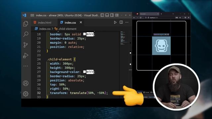Open the Customize Layout menu
Screen dimensions: 212x119
117,15
